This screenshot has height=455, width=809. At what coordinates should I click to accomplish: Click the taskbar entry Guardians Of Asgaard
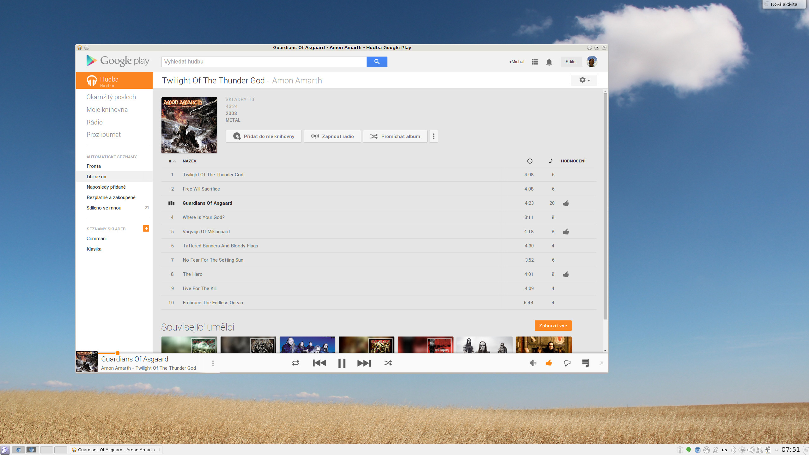(116, 450)
